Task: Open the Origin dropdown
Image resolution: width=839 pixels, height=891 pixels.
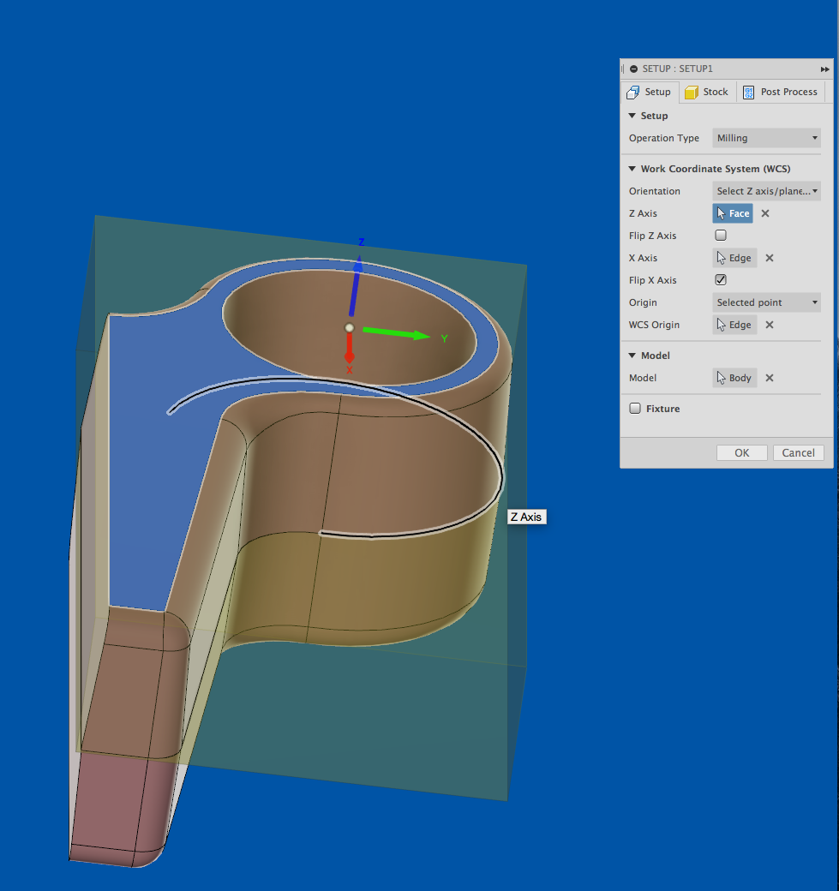Action: coord(766,302)
